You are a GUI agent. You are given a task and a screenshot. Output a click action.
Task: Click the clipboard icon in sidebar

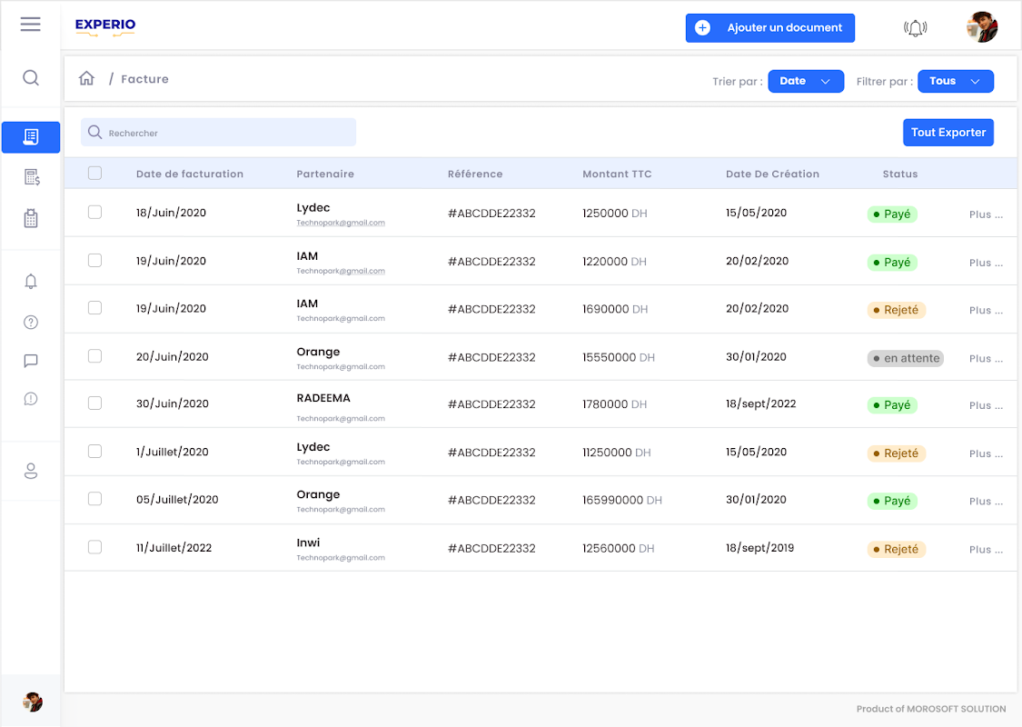31,218
